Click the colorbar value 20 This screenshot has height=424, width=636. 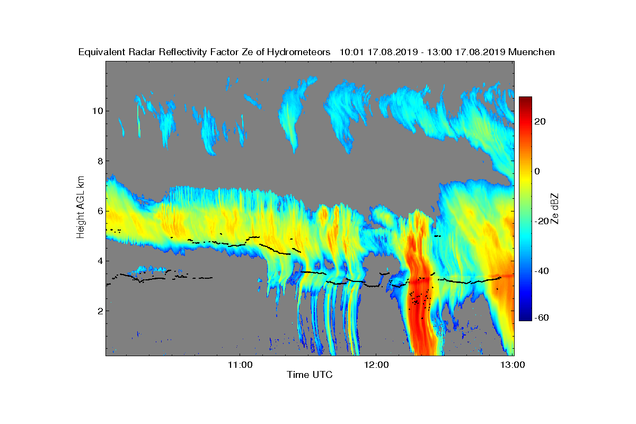(541, 121)
